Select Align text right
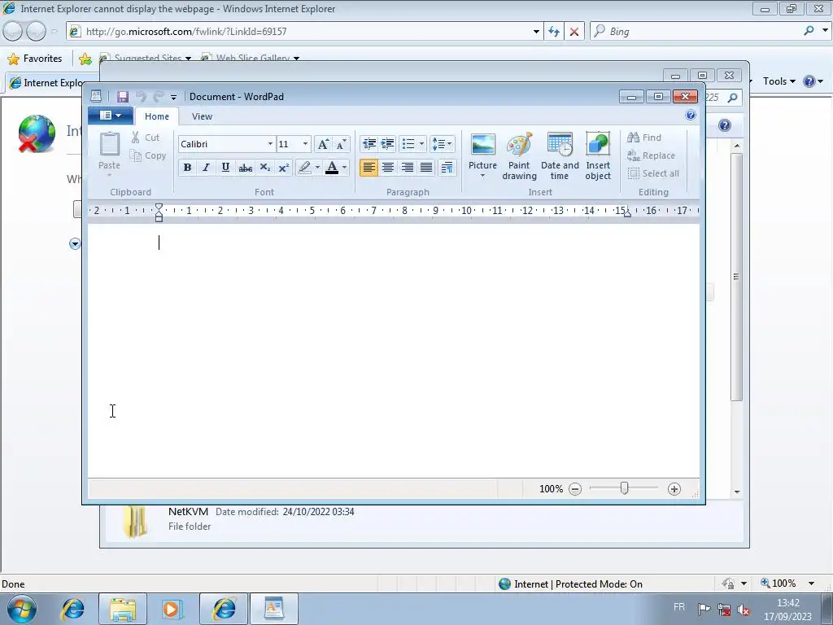833x625 pixels. click(x=407, y=168)
